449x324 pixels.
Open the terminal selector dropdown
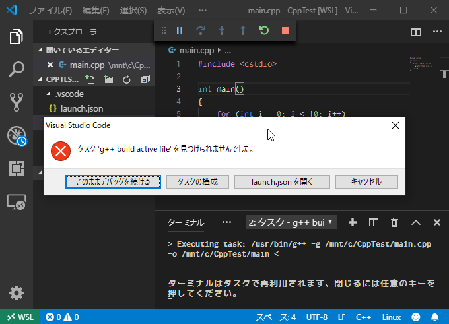tap(291, 222)
